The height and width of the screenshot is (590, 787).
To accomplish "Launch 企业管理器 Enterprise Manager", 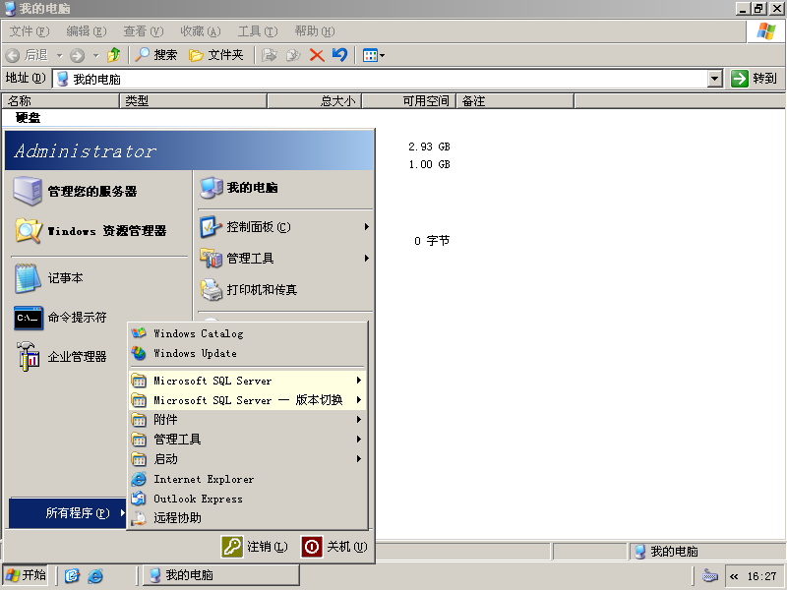I will (x=61, y=357).
